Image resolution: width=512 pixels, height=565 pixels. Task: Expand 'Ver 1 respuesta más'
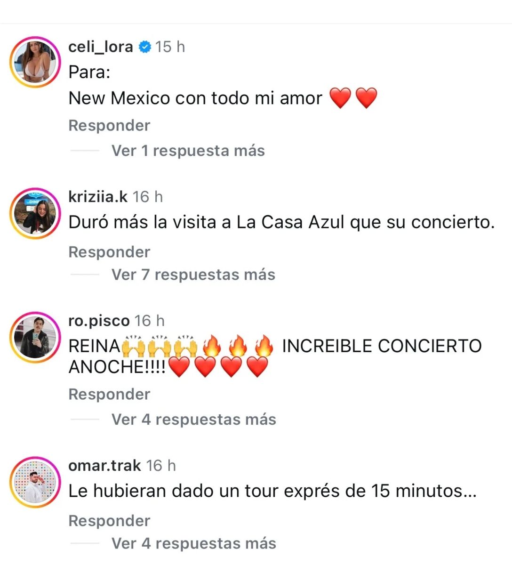tap(188, 151)
